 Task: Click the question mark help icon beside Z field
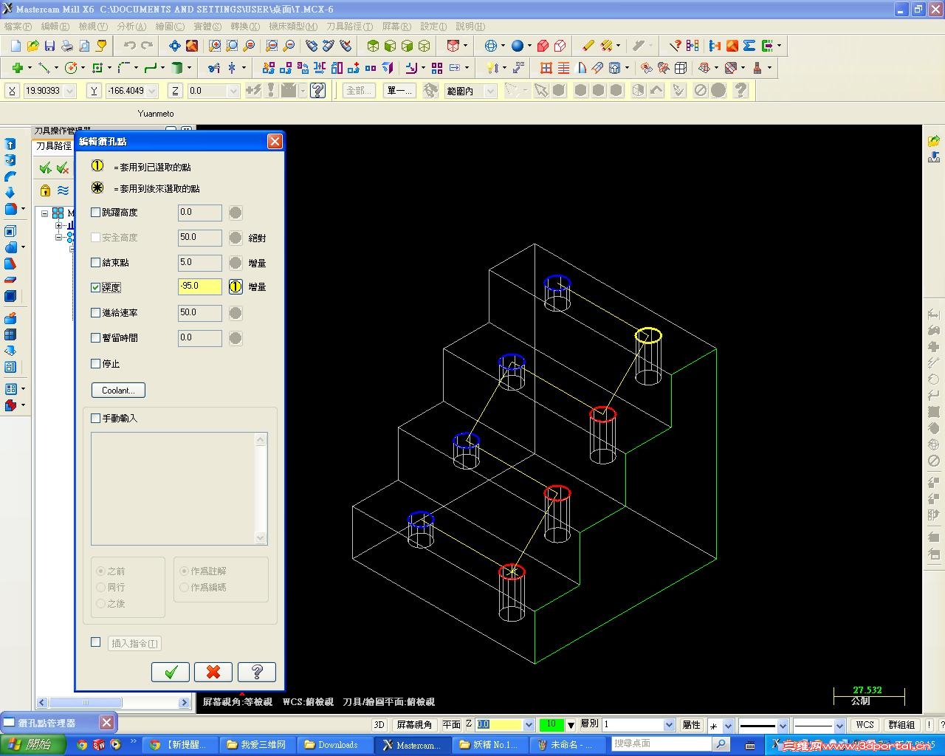click(318, 90)
